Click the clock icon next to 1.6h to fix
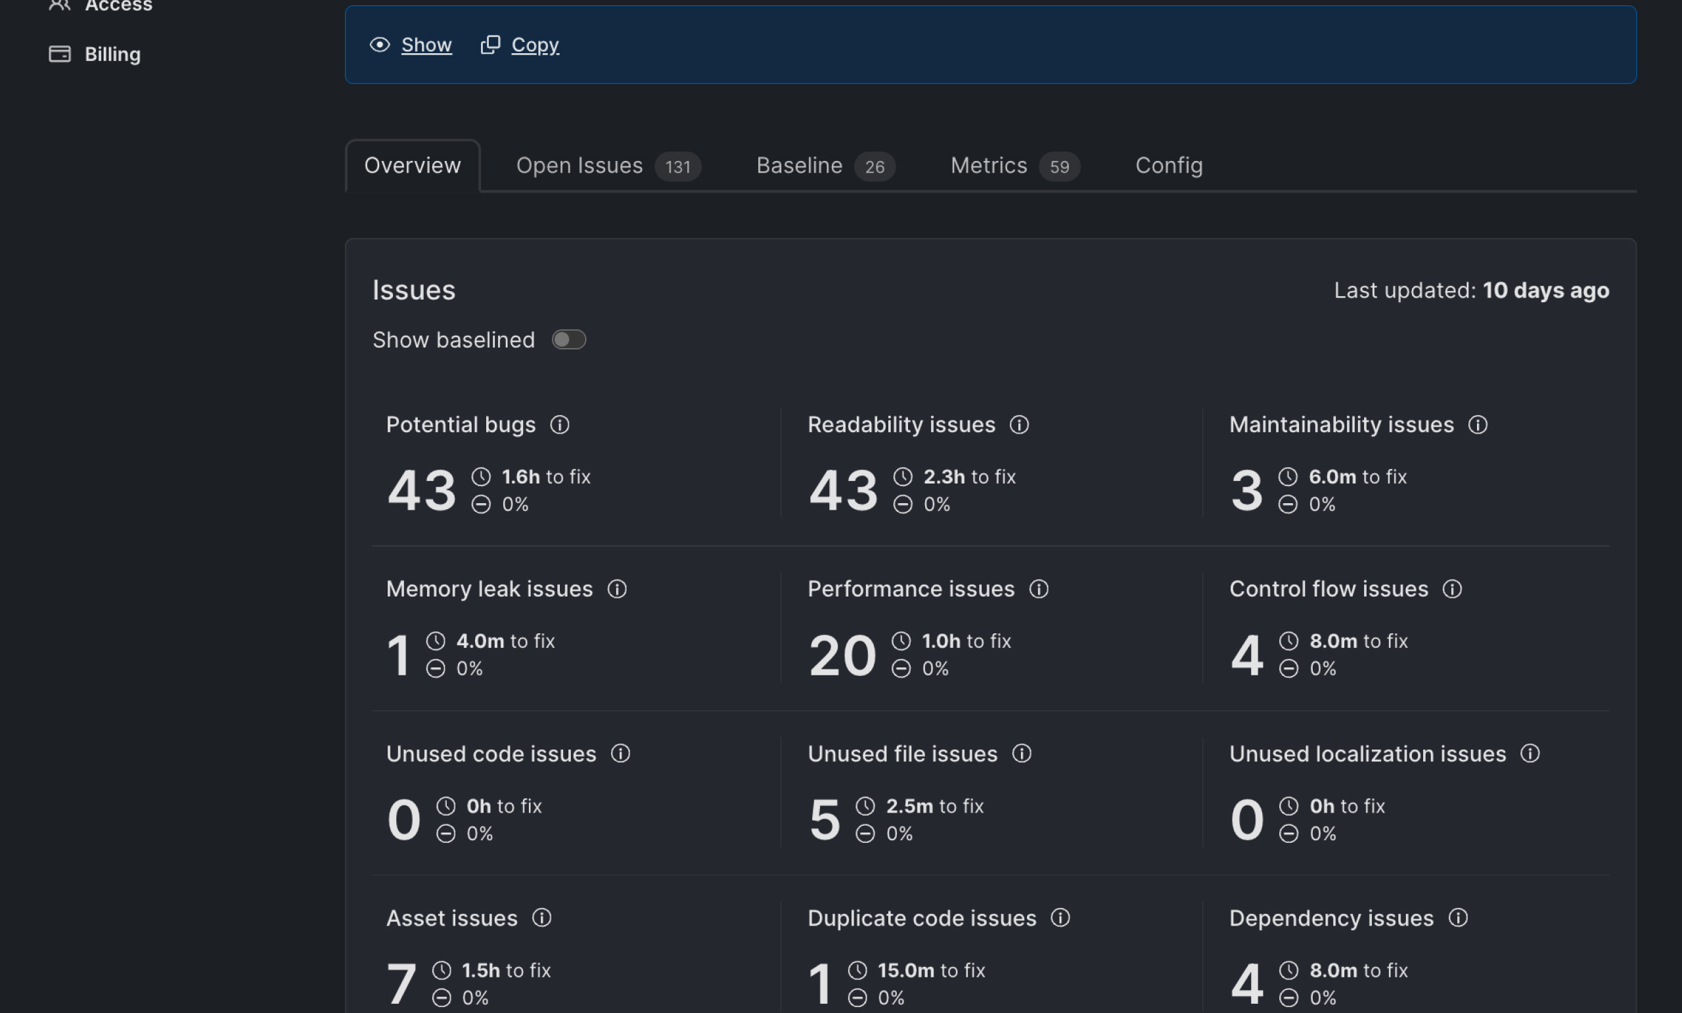Image resolution: width=1682 pixels, height=1013 pixels. click(x=481, y=476)
